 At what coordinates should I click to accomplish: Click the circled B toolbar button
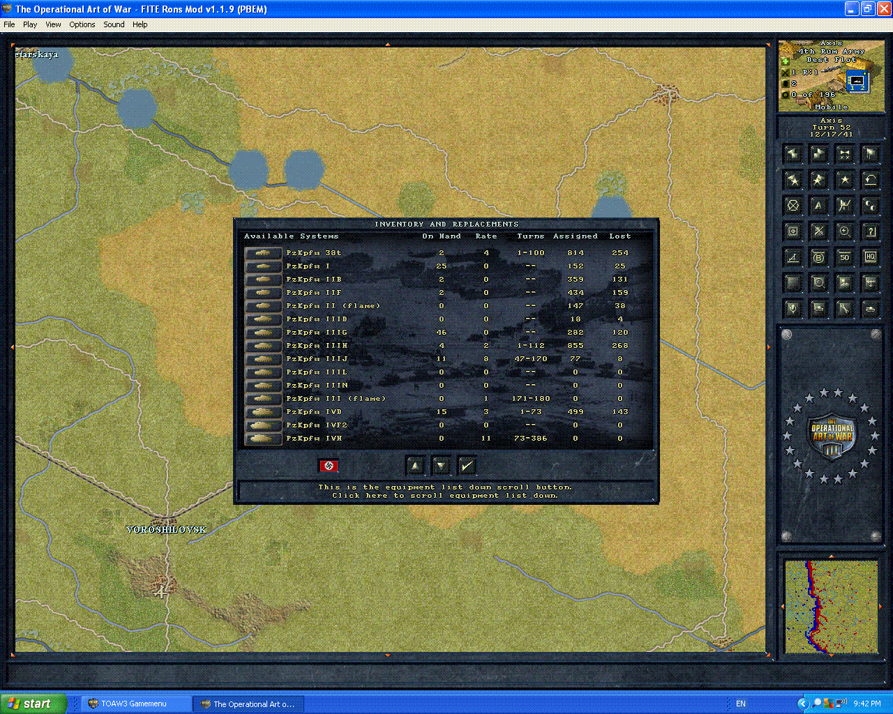(x=818, y=257)
